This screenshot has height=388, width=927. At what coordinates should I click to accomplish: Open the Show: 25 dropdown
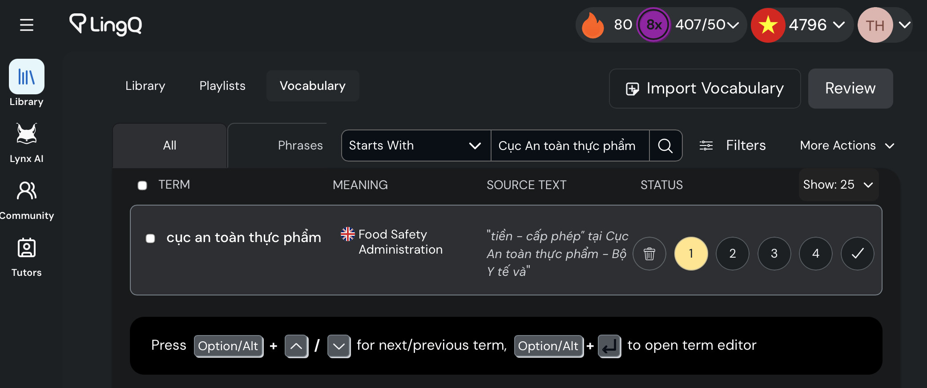coord(838,185)
